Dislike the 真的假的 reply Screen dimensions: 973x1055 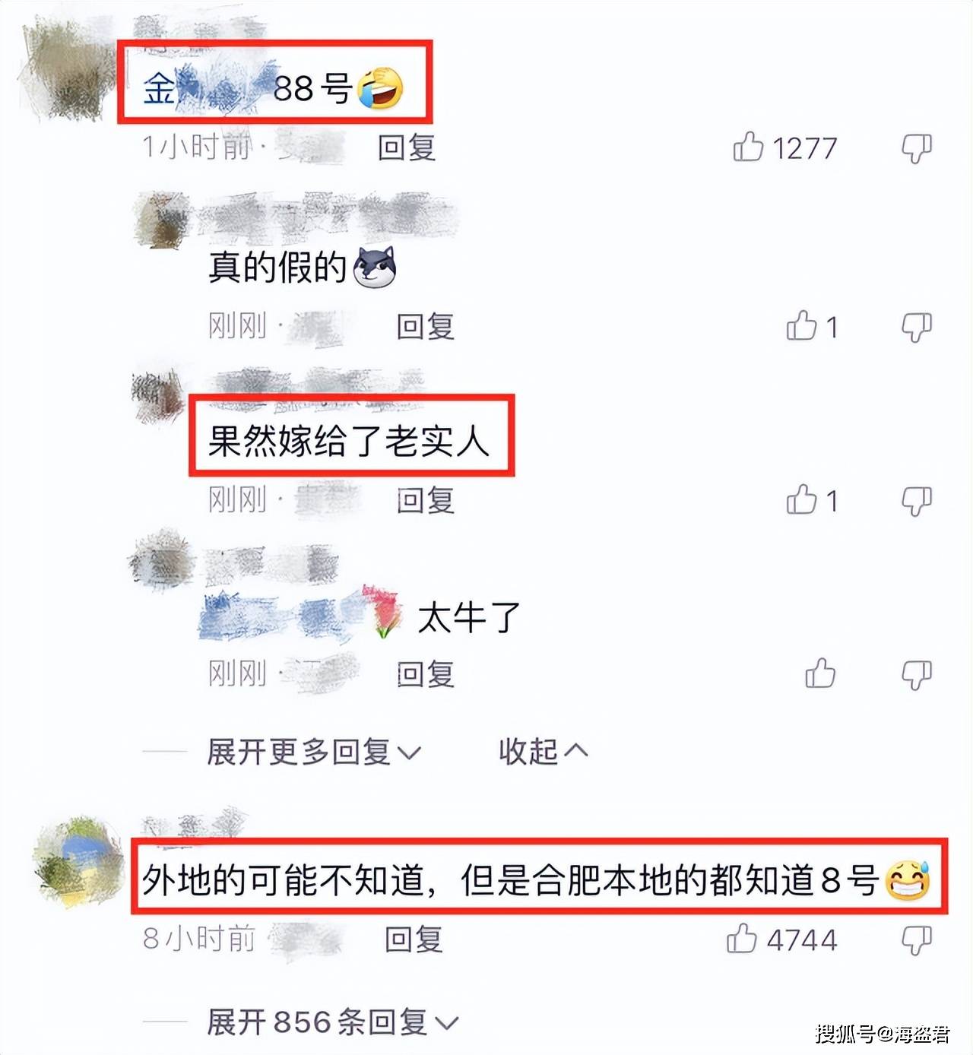click(916, 328)
